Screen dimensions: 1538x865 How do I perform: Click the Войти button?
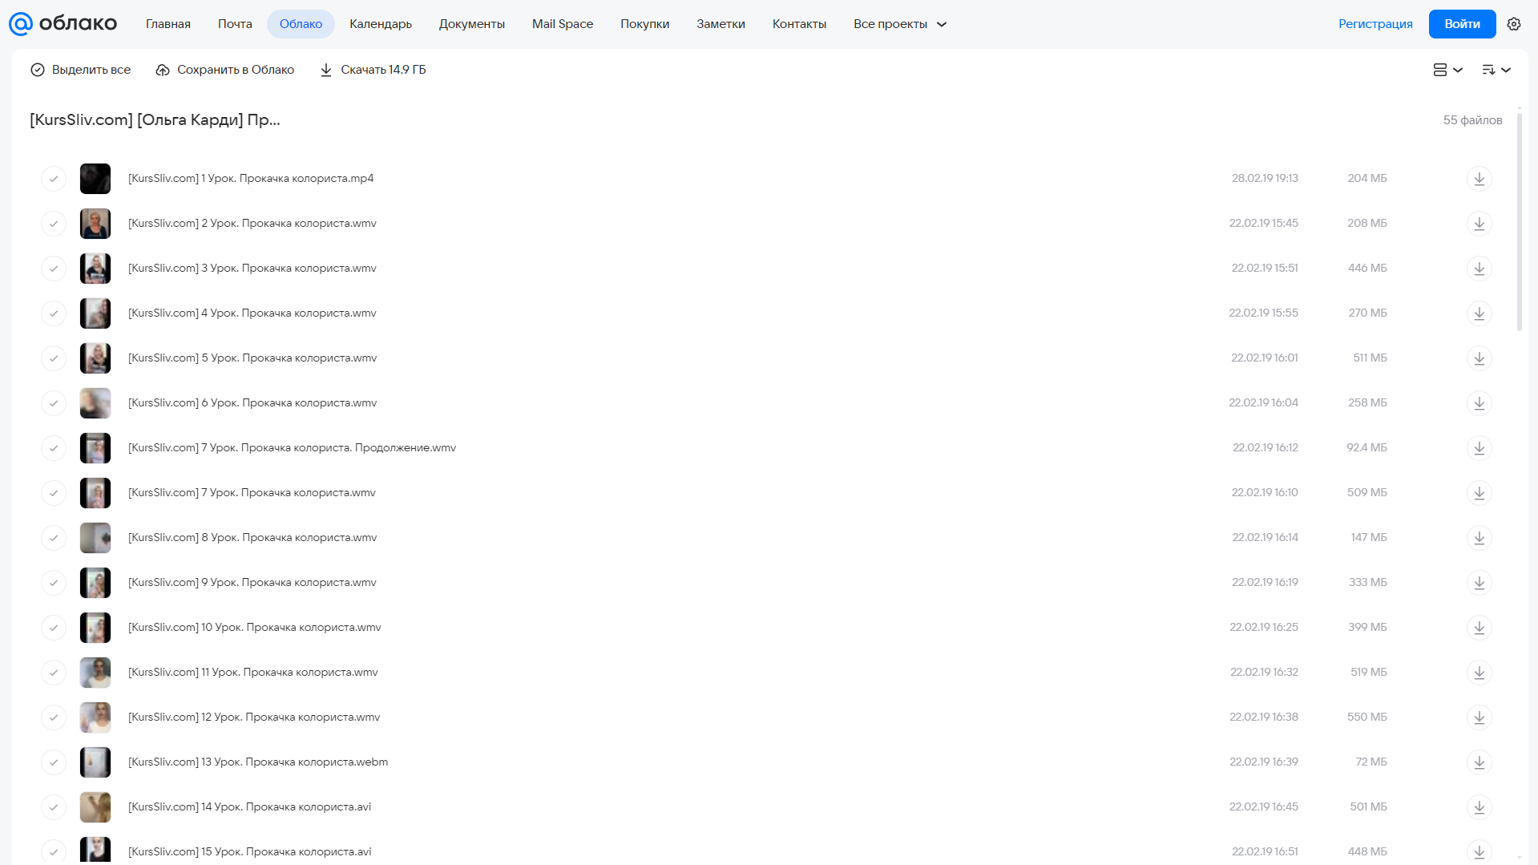(x=1462, y=24)
